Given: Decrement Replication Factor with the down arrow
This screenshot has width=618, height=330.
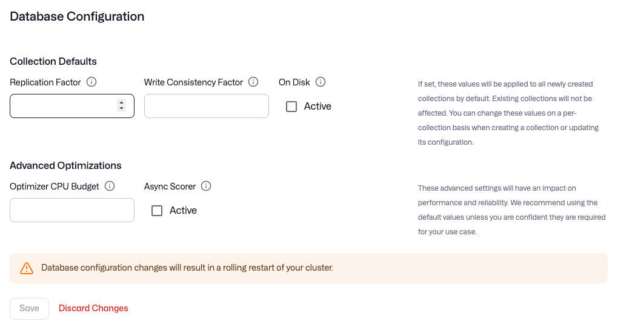Looking at the screenshot, I should coord(122,109).
